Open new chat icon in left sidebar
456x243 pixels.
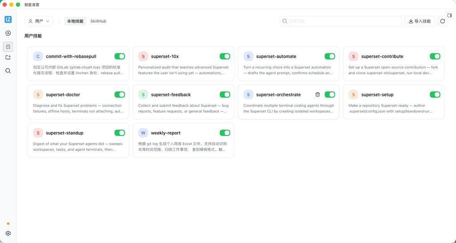coord(8,33)
